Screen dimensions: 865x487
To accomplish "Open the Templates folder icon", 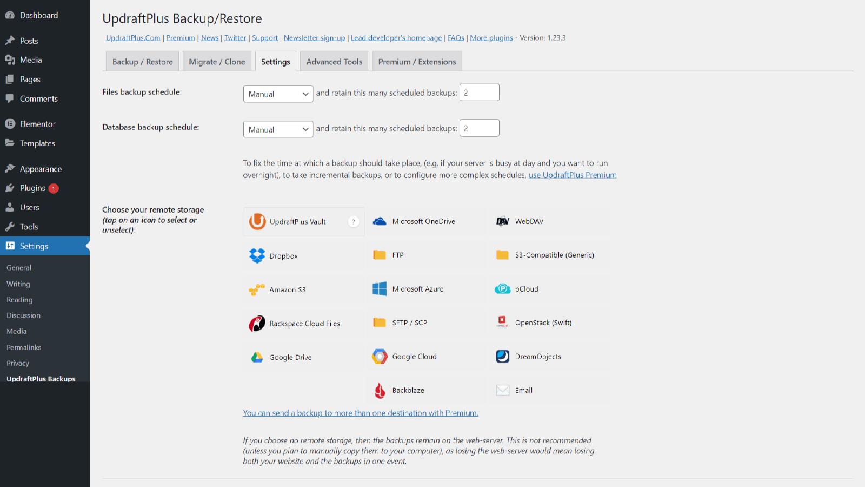I will (x=10, y=143).
